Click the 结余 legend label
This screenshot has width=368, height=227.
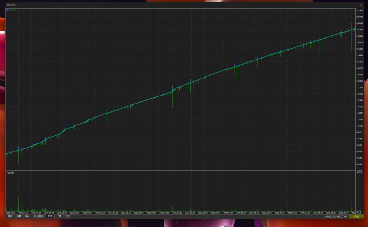coord(8,10)
